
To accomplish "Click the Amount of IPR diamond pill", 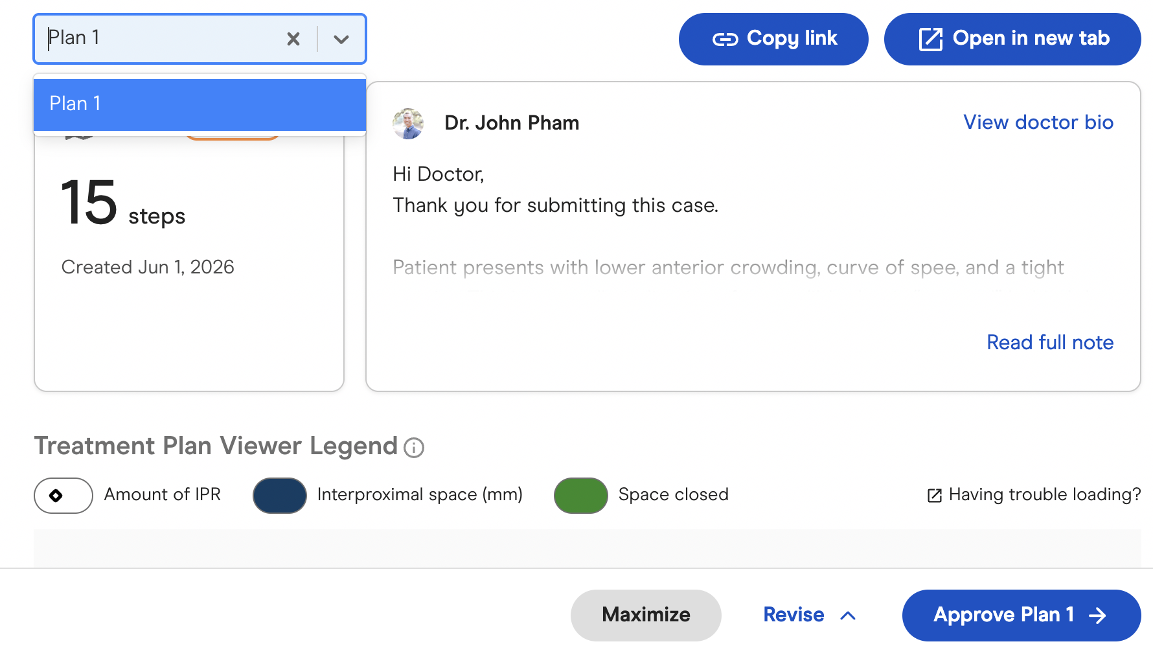I will tap(63, 496).
